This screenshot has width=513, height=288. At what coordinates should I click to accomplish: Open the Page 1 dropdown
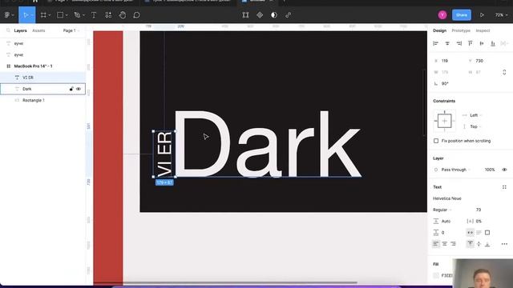[x=71, y=30]
